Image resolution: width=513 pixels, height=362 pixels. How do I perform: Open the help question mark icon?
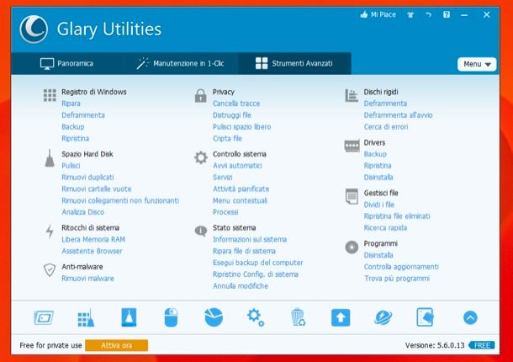coord(447,14)
